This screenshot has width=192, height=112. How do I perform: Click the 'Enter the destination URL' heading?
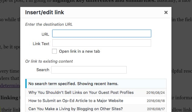(49, 25)
